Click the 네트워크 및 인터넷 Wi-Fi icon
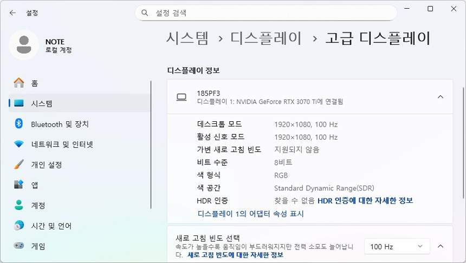466x263 pixels. [19, 144]
